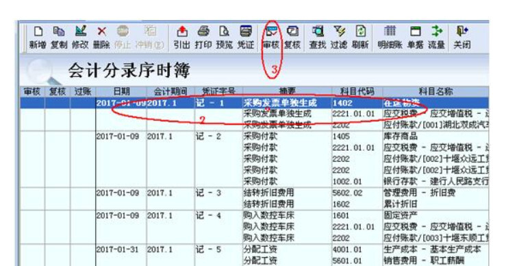
Task: Click subject code 1402 in the highlighted row
Action: coord(343,103)
